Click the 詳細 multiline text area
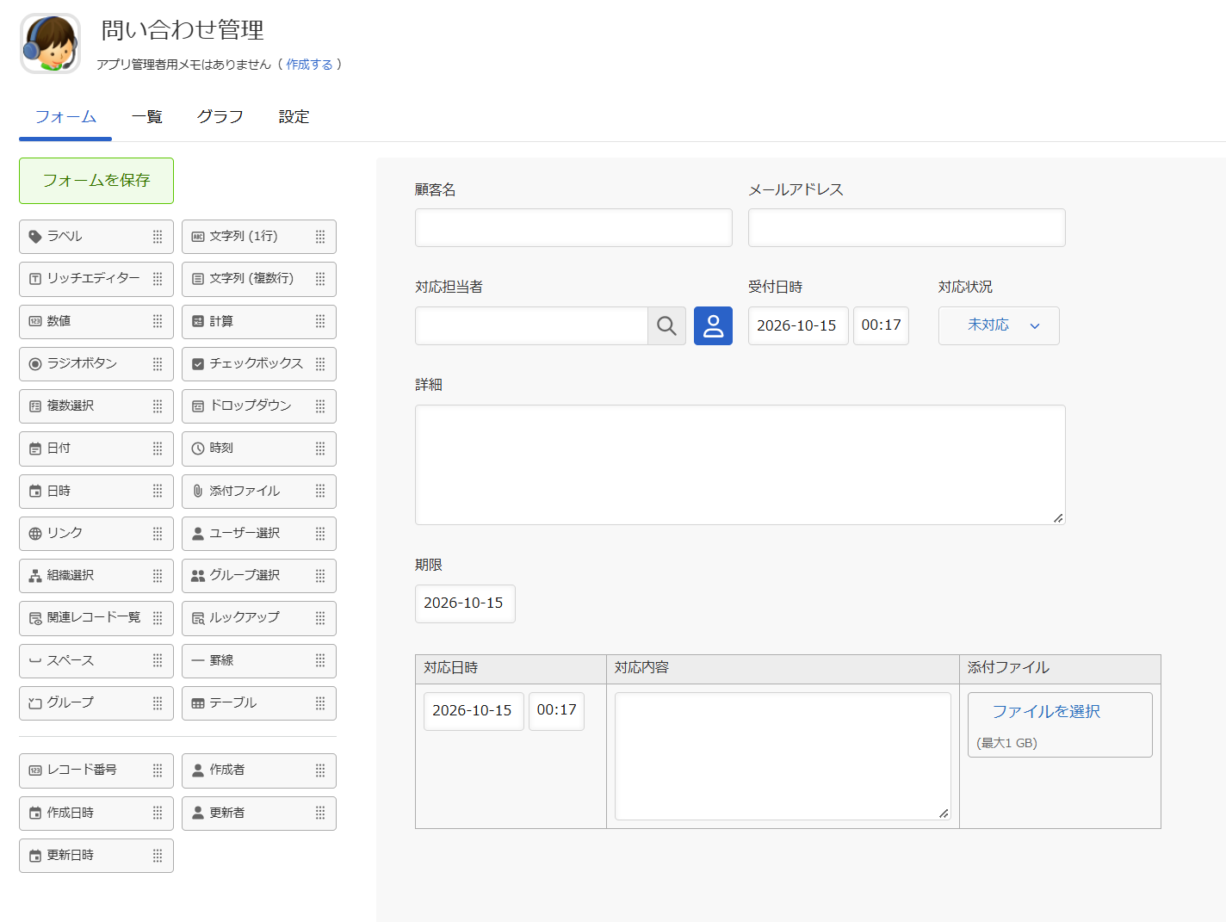 click(740, 465)
